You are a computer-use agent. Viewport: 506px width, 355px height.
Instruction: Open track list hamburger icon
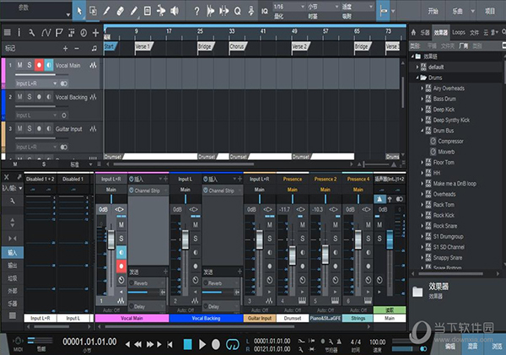[7, 32]
